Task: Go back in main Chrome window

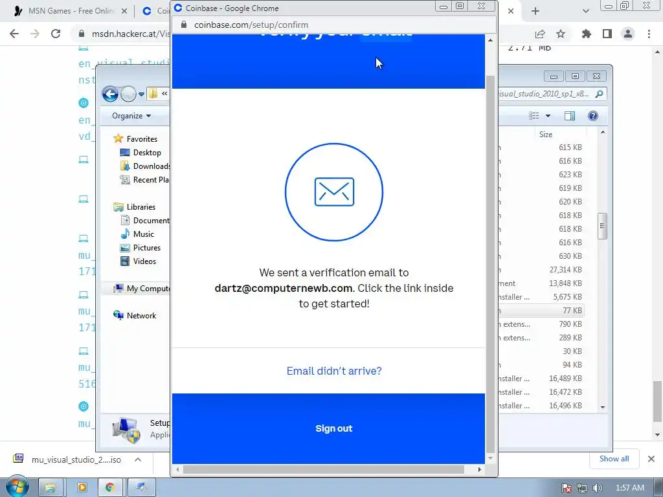Action: tap(14, 34)
